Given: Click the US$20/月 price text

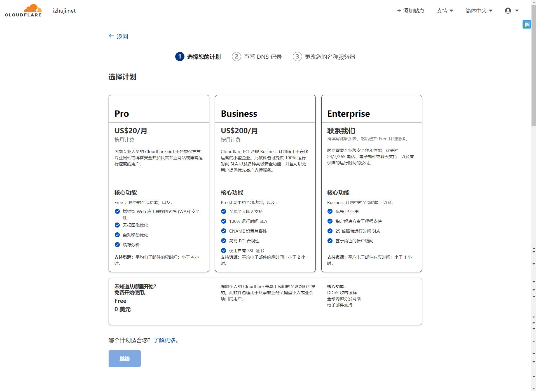Looking at the screenshot, I should point(131,131).
